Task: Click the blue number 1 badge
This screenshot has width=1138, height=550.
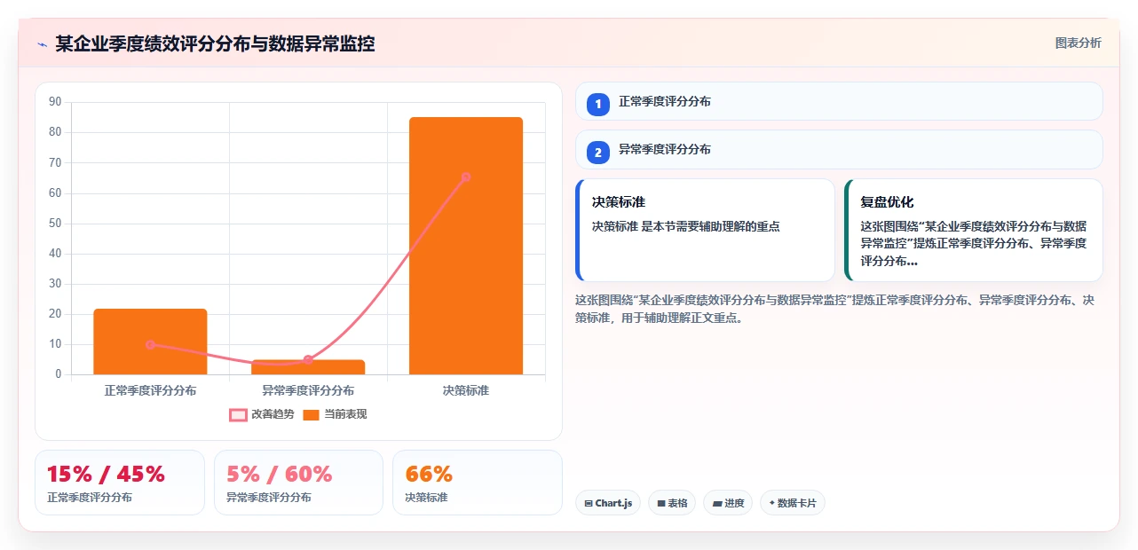Action: pos(598,104)
